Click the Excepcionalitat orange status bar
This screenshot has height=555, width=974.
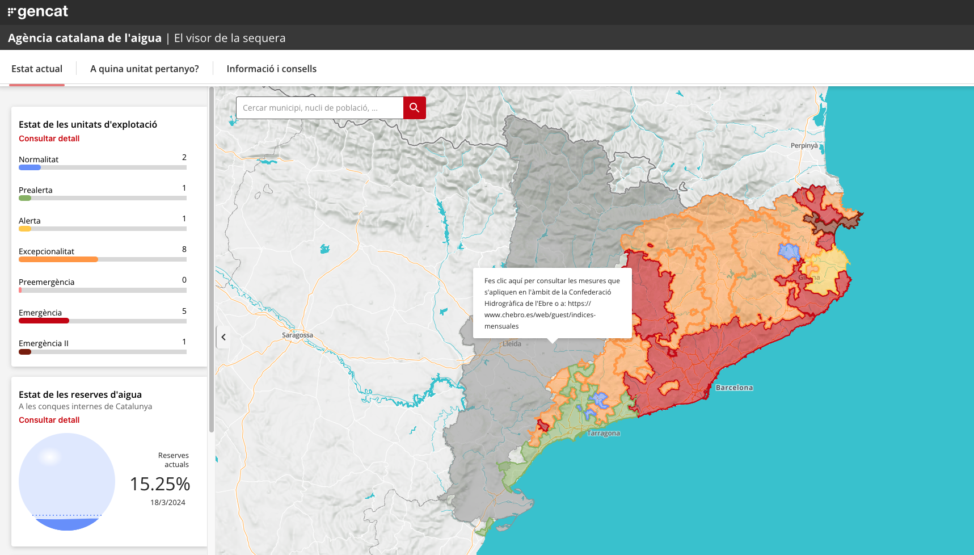coord(58,259)
